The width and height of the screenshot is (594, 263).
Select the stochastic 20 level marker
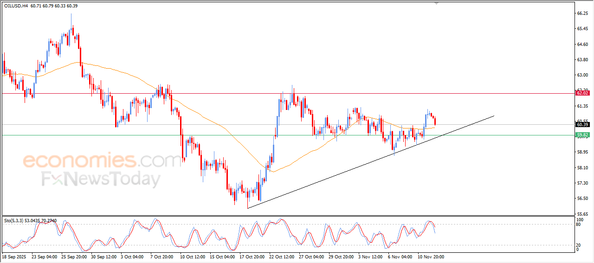(579, 245)
